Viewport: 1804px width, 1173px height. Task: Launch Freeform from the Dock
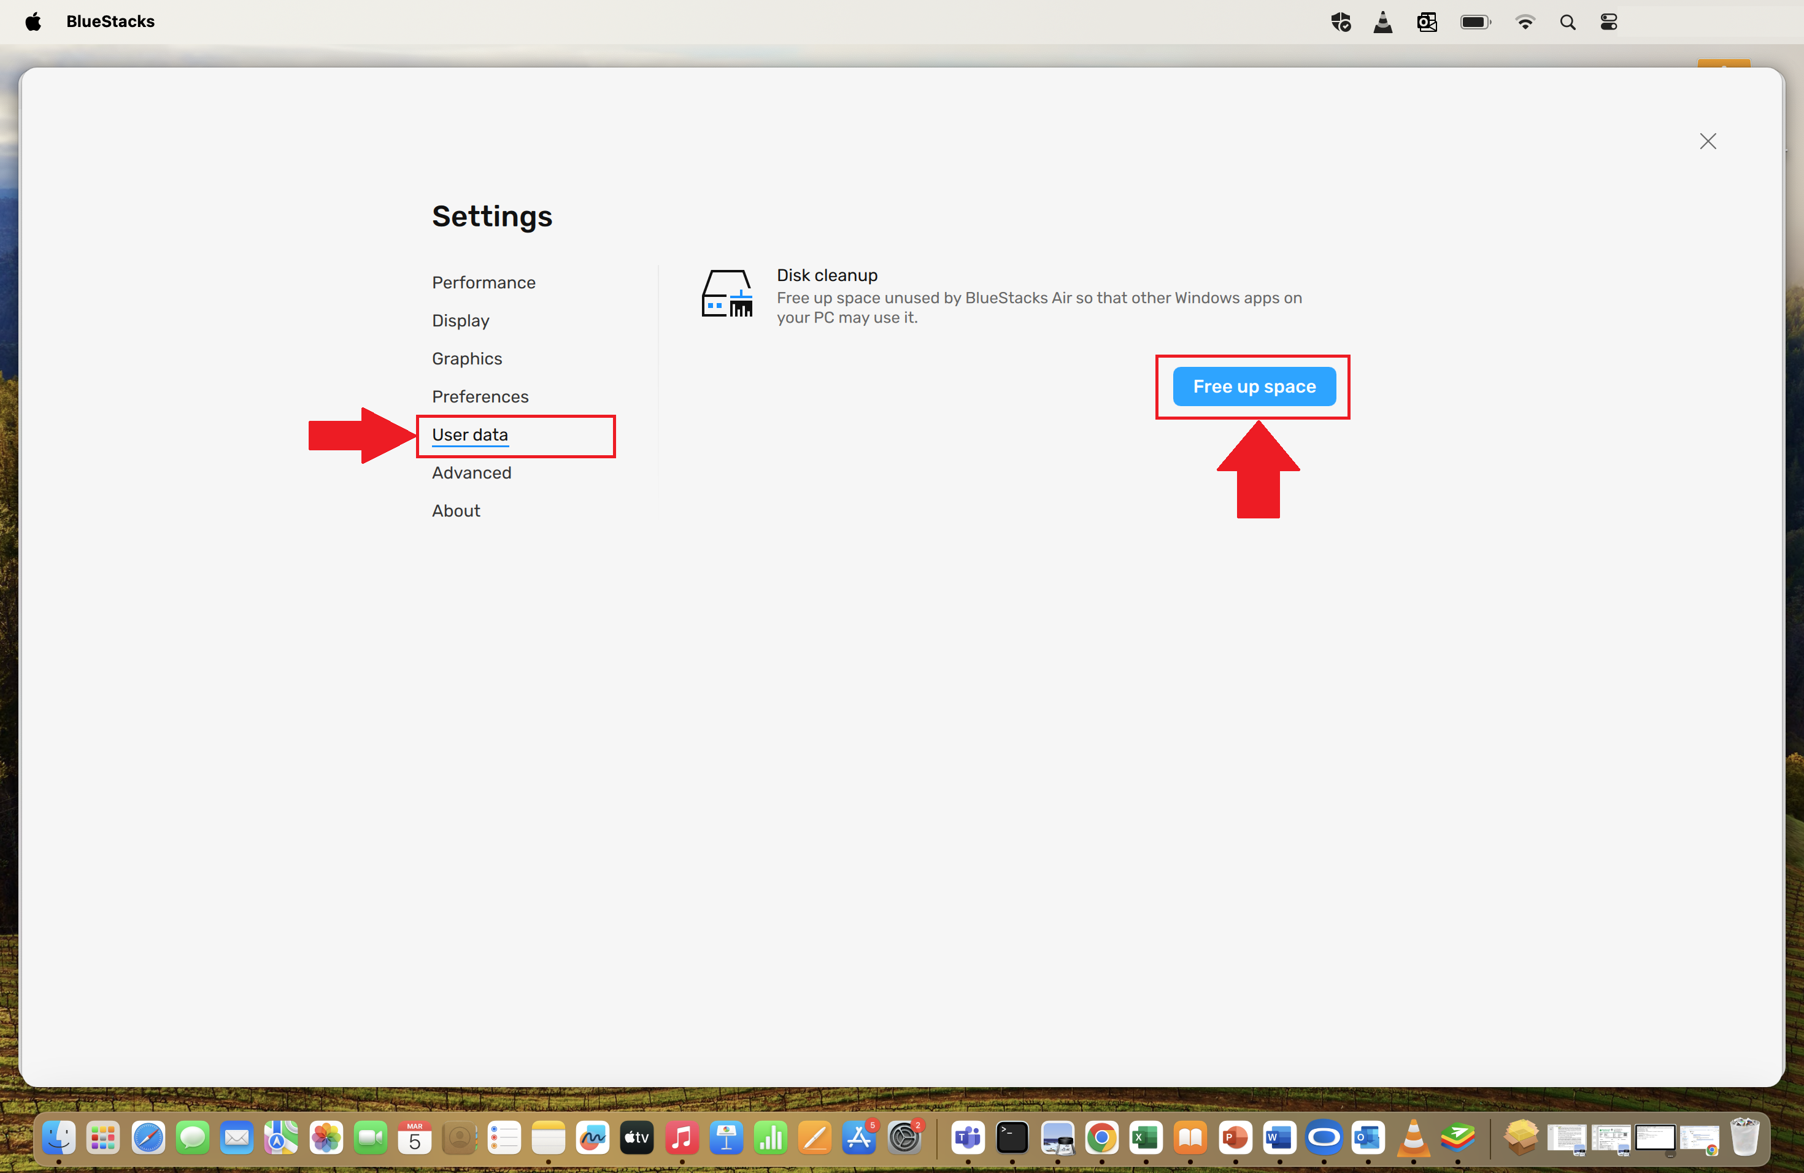(593, 1137)
